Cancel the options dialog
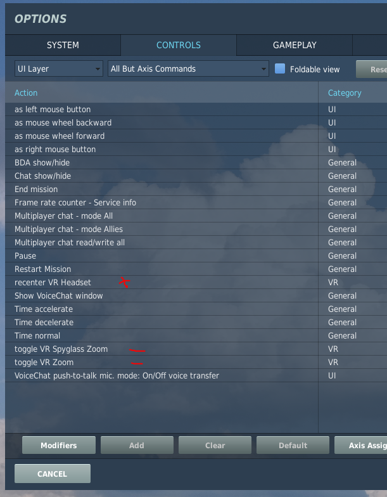The height and width of the screenshot is (497, 387). tap(53, 474)
